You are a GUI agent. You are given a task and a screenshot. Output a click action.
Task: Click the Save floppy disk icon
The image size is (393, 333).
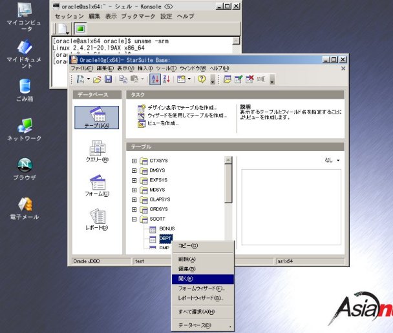point(108,79)
